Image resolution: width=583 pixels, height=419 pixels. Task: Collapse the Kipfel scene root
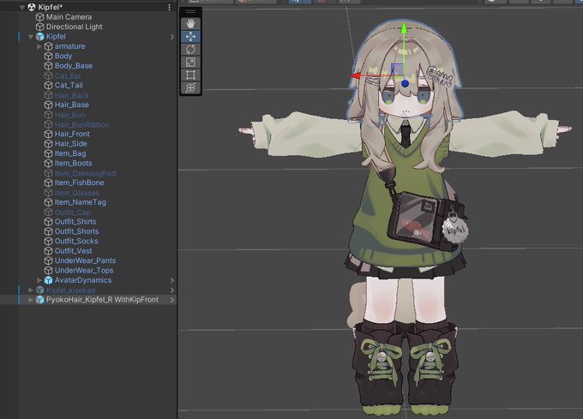(x=22, y=7)
